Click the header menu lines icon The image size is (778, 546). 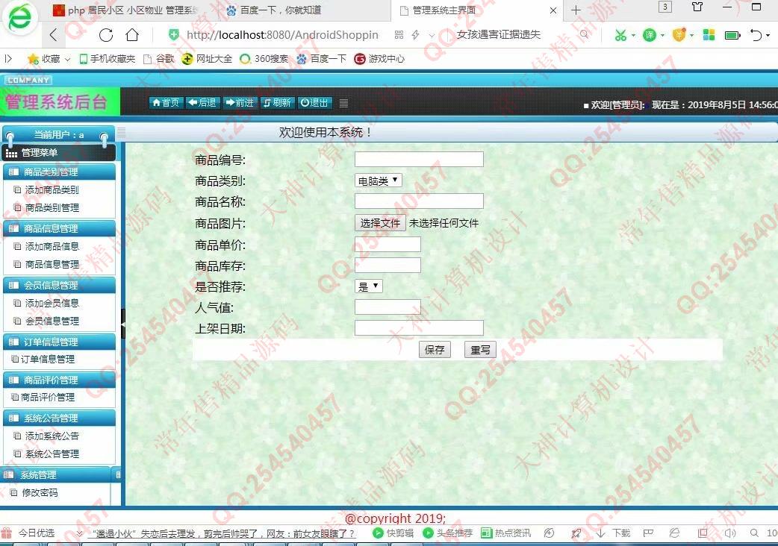pyautogui.click(x=343, y=103)
